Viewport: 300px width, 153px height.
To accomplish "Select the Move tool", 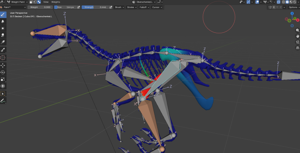I will (x=3, y=65).
